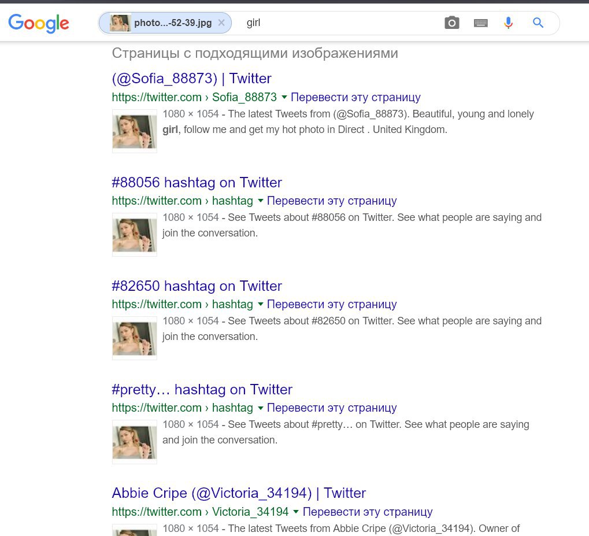This screenshot has height=536, width=589.
Task: Expand dropdown arrow for #pretty hashtag result
Action: coord(260,408)
